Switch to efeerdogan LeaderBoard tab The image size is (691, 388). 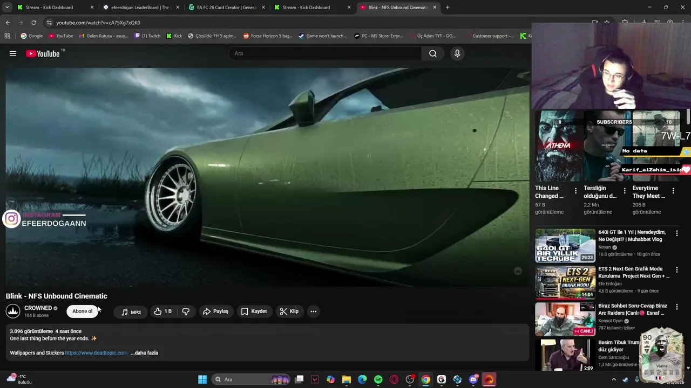141,8
